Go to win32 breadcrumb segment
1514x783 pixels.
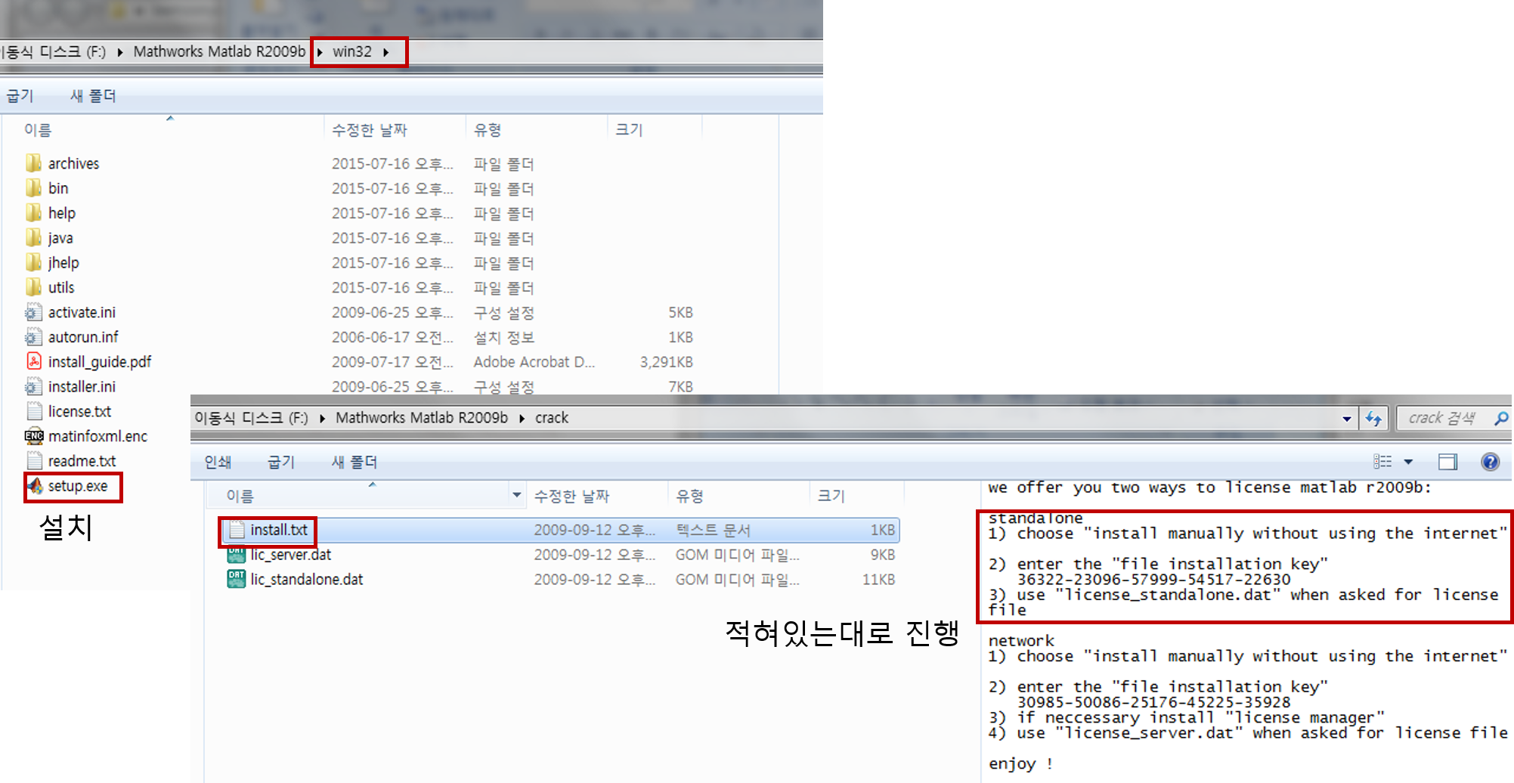click(352, 52)
